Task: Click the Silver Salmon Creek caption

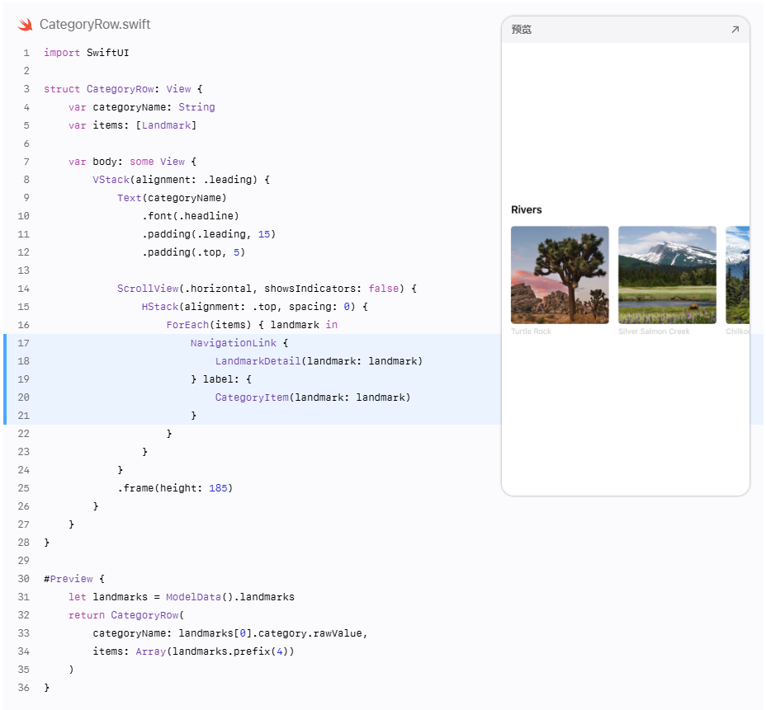Action: (x=654, y=331)
